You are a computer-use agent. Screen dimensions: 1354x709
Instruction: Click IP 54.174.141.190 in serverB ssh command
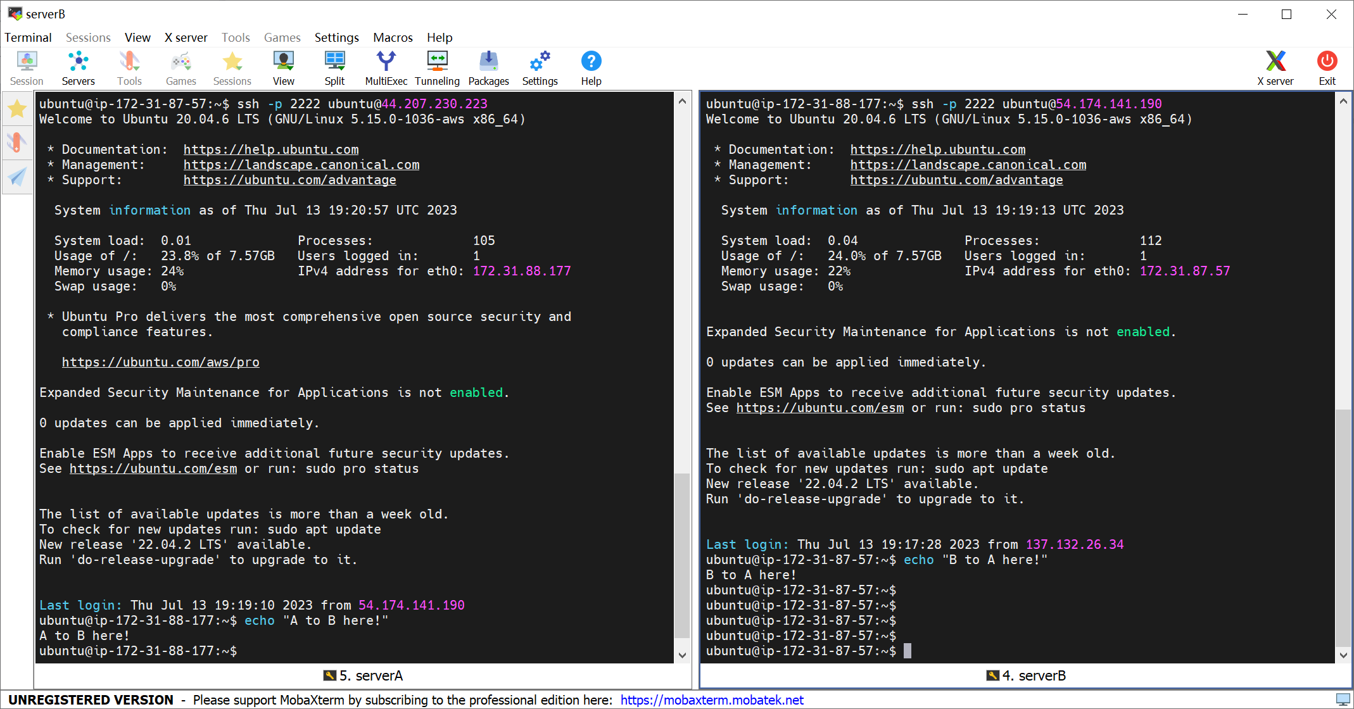(1109, 104)
